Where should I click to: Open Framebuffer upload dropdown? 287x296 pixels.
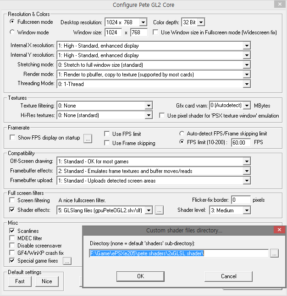(x=247, y=181)
